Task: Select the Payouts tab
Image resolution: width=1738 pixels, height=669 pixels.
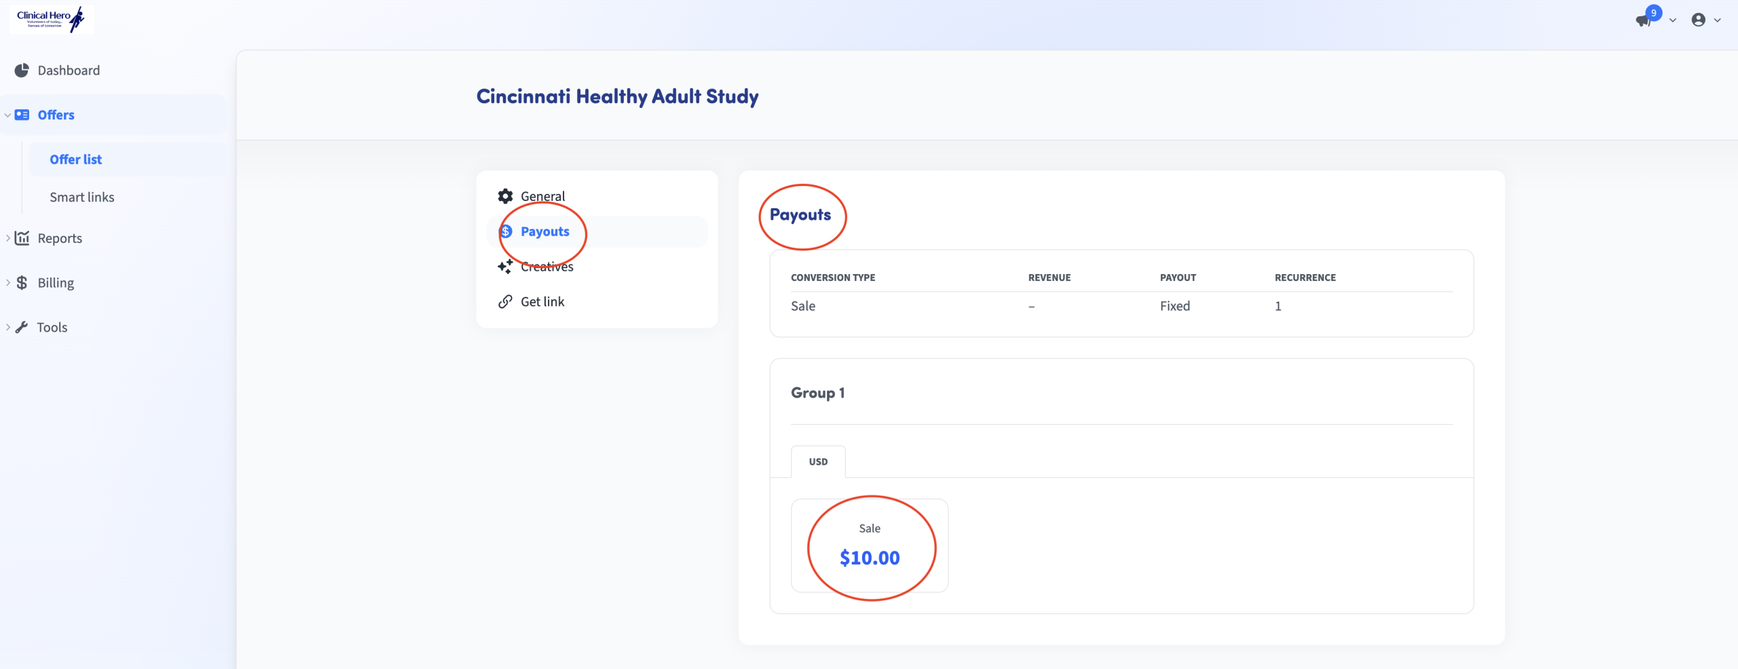Action: [x=597, y=231]
